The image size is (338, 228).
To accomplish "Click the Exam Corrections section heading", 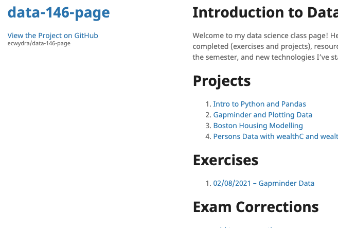I will point(256,206).
